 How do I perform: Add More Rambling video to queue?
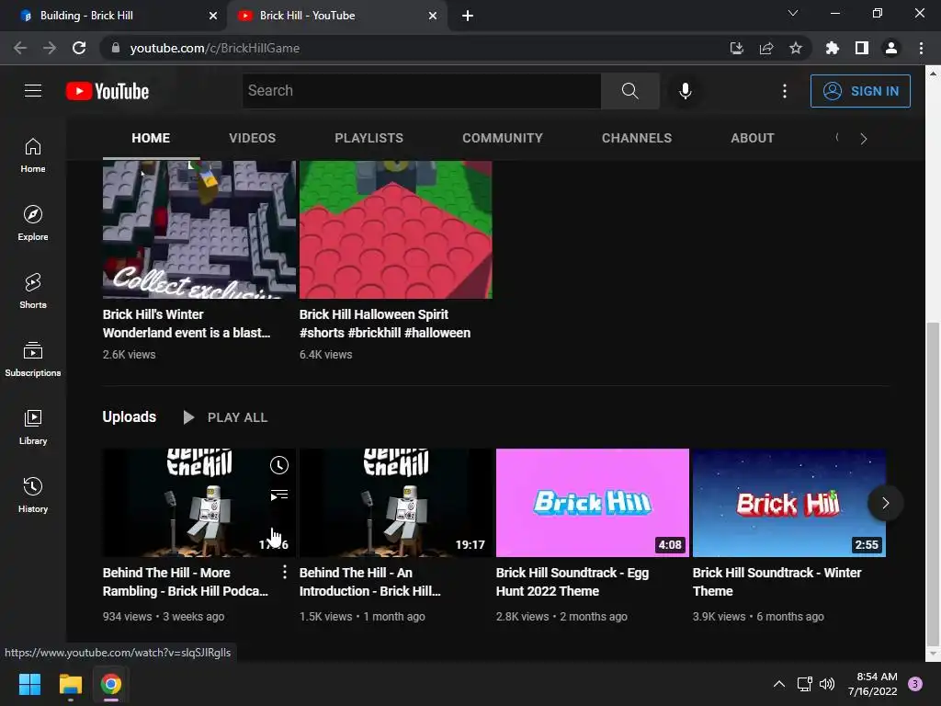coord(279,495)
